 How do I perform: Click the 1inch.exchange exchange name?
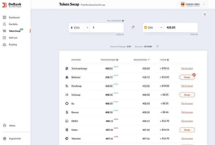(x=79, y=68)
